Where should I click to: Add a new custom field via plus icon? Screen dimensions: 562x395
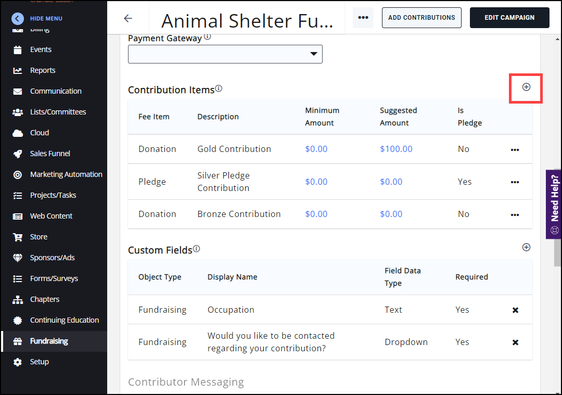(526, 247)
